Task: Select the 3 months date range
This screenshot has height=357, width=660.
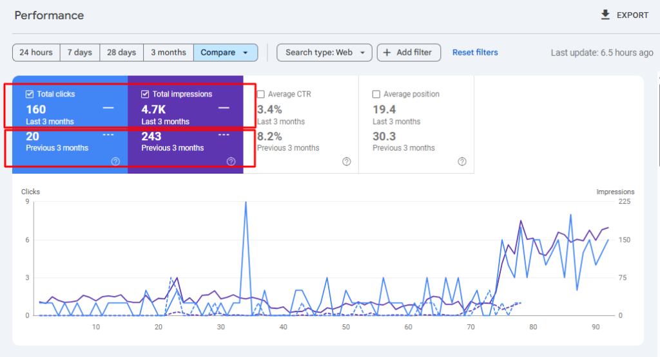Action: click(168, 53)
